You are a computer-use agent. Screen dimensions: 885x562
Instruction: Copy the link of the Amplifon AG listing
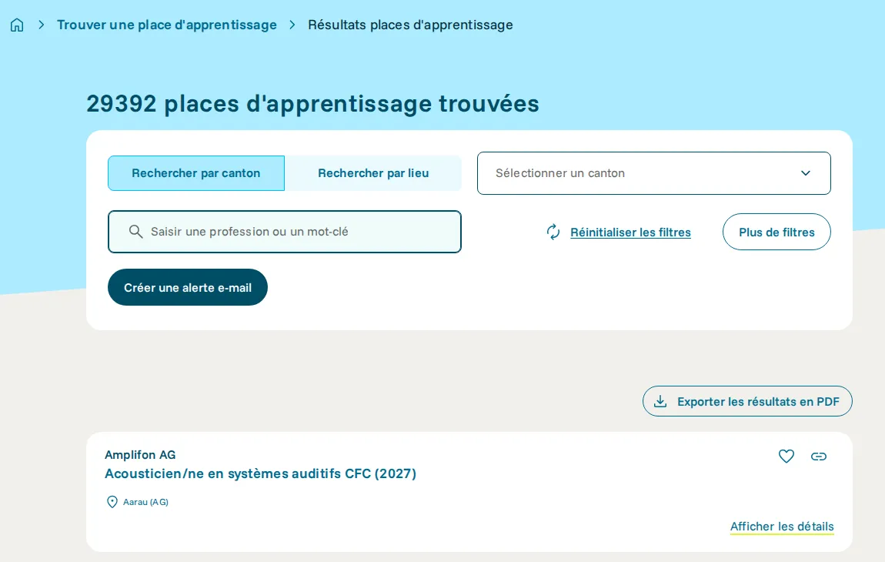coord(818,457)
